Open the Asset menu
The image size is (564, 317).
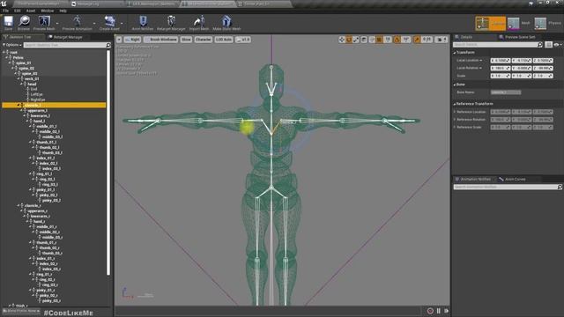[x=31, y=11]
